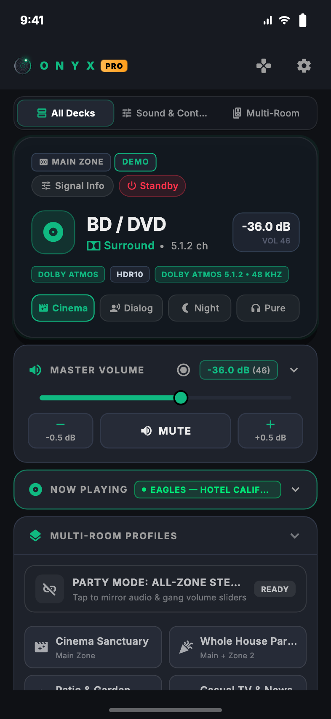Tap the 5.1.2 ch channel text
Viewport: 331px width, 719px height.
(x=190, y=246)
